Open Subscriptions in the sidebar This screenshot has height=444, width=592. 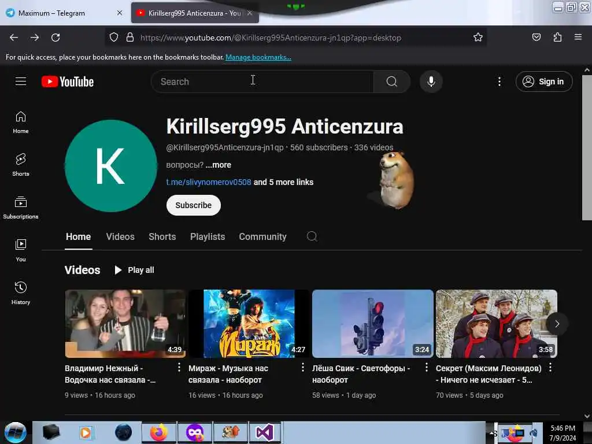coord(21,208)
